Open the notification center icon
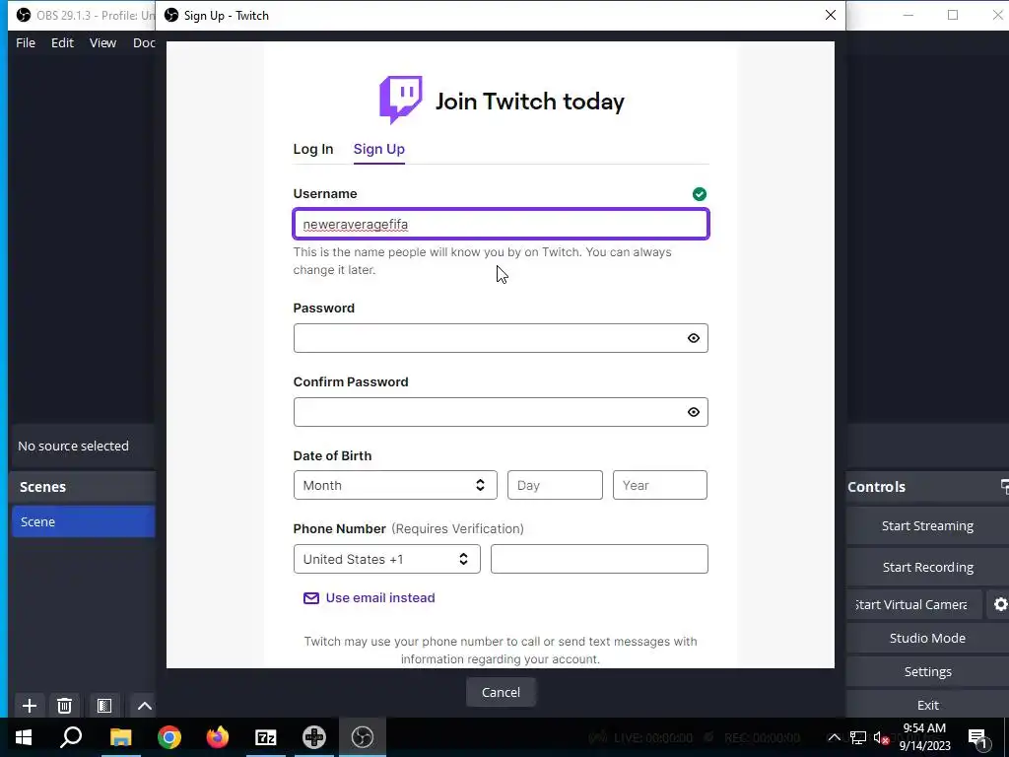The image size is (1009, 757). coord(977,737)
